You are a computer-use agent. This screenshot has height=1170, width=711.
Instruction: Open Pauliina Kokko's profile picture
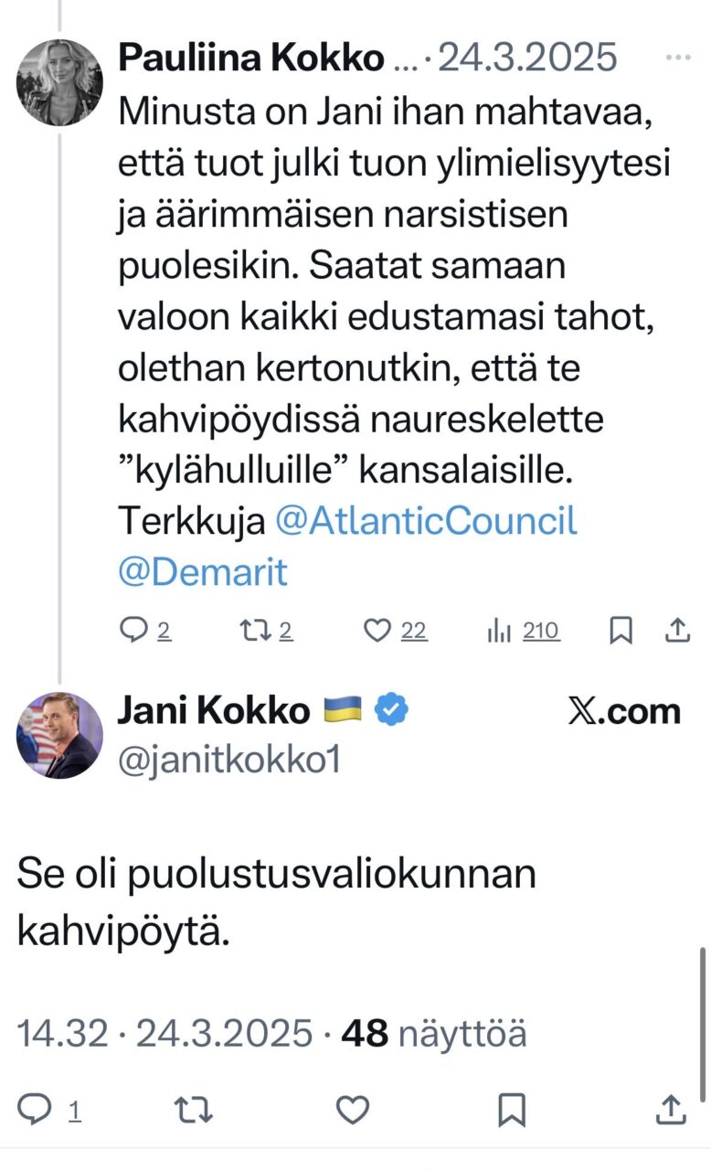click(x=59, y=82)
